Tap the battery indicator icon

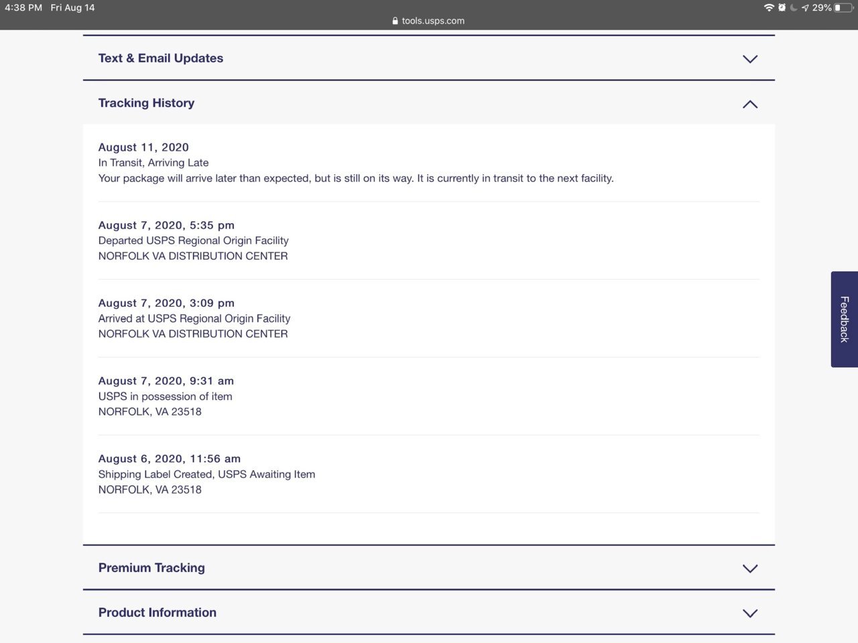[843, 7]
